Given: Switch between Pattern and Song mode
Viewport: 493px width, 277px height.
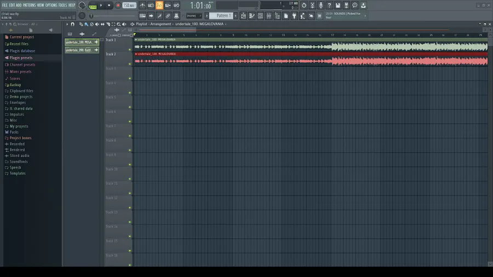Looking at the screenshot, I should click(x=93, y=5).
